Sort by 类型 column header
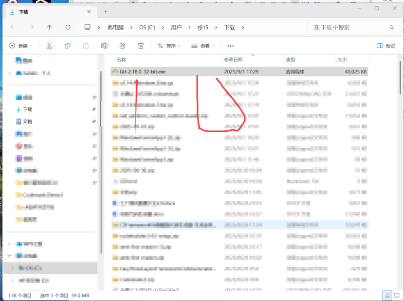The width and height of the screenshot is (404, 301). point(291,60)
